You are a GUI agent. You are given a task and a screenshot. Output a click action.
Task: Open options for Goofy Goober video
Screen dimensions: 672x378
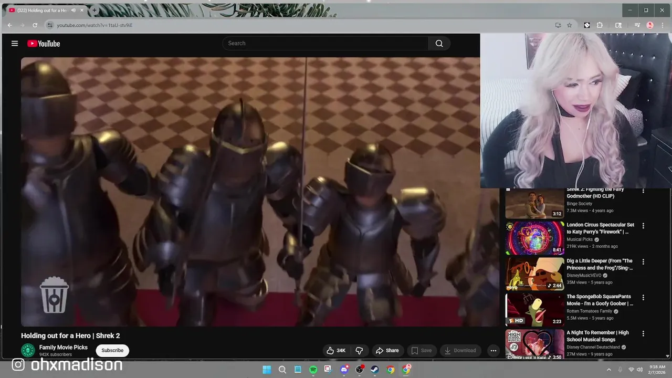643,297
